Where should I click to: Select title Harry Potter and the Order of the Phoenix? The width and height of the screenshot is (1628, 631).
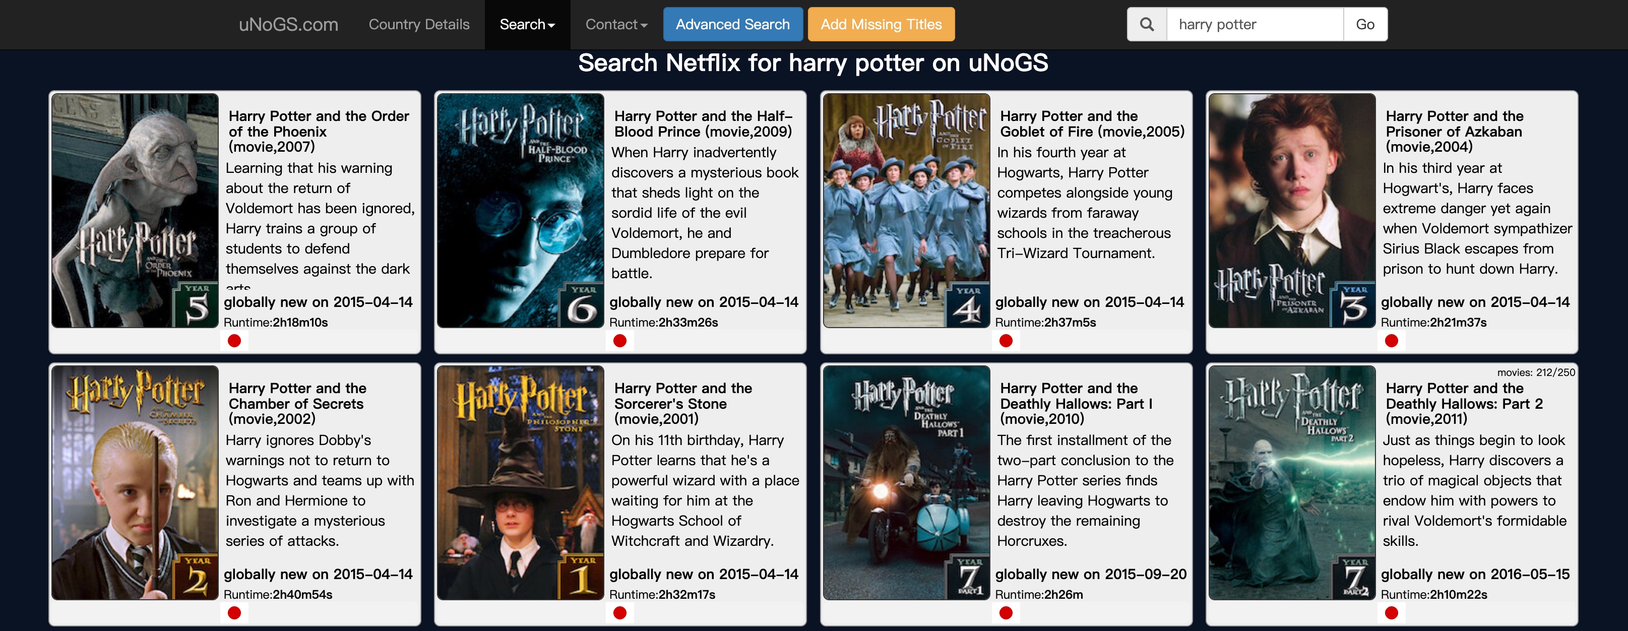(x=319, y=132)
